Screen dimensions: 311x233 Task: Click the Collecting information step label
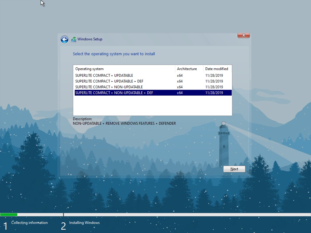tap(29, 223)
